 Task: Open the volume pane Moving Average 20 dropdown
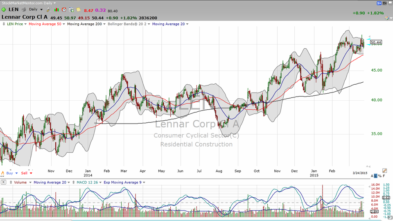tap(69, 183)
